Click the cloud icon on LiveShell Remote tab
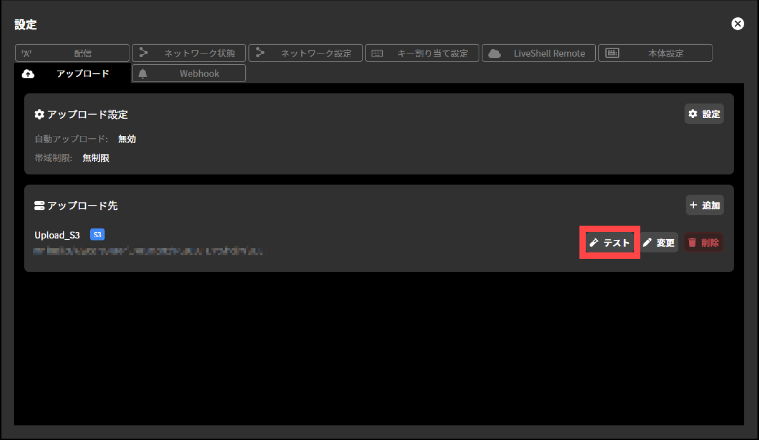Image resolution: width=759 pixels, height=440 pixels. pos(494,54)
